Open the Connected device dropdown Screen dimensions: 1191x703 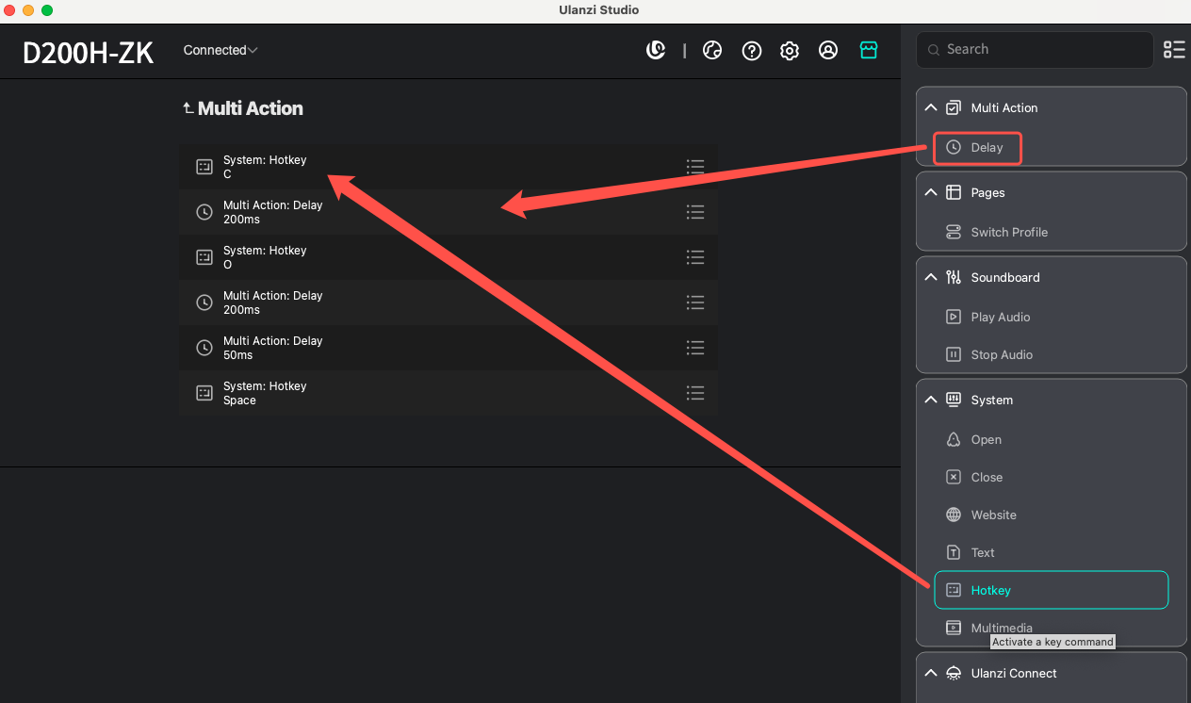tap(220, 50)
